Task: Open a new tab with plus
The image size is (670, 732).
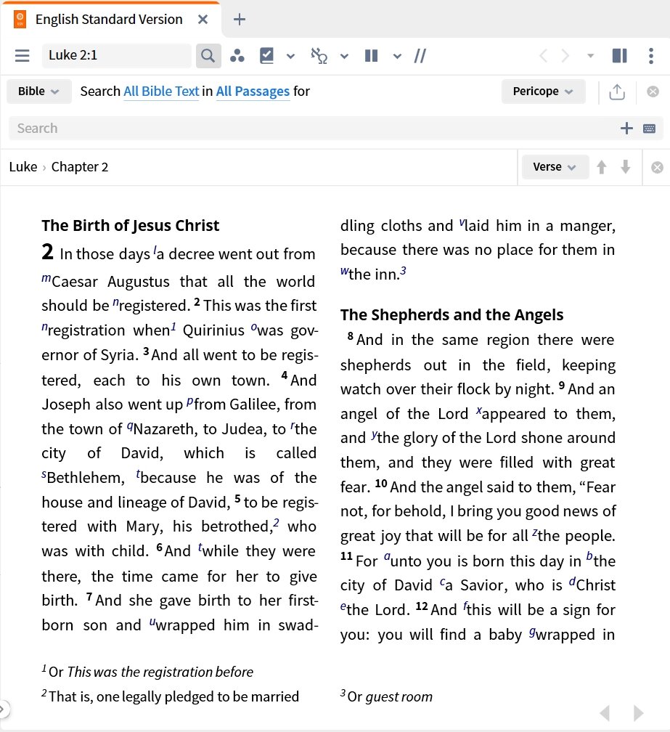Action: click(x=239, y=20)
